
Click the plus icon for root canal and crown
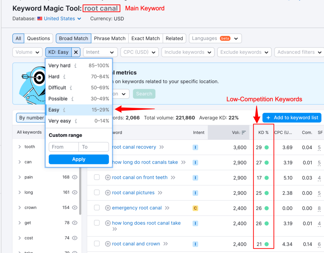pos(108,244)
